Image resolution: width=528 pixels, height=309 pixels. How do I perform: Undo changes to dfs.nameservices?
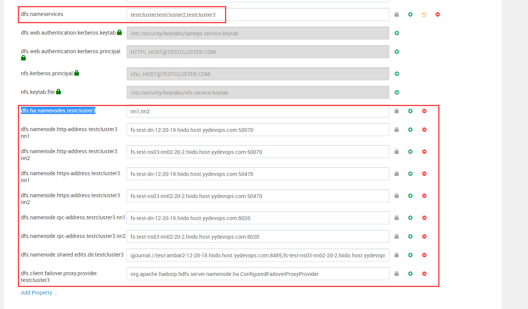tap(424, 15)
